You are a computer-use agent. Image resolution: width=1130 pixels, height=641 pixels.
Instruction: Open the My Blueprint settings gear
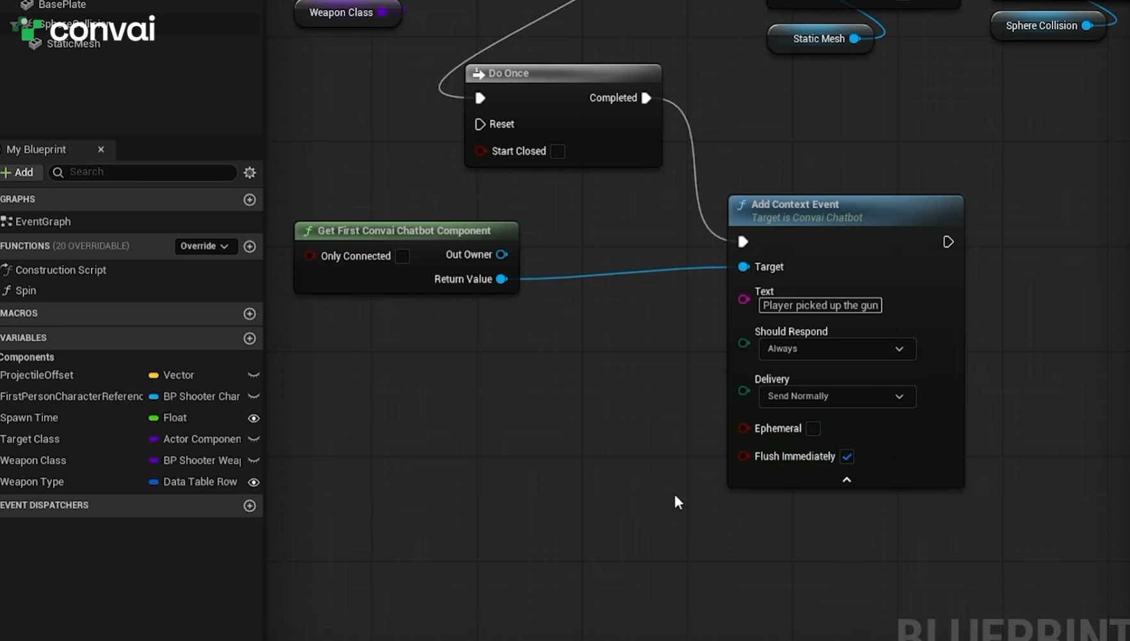250,172
